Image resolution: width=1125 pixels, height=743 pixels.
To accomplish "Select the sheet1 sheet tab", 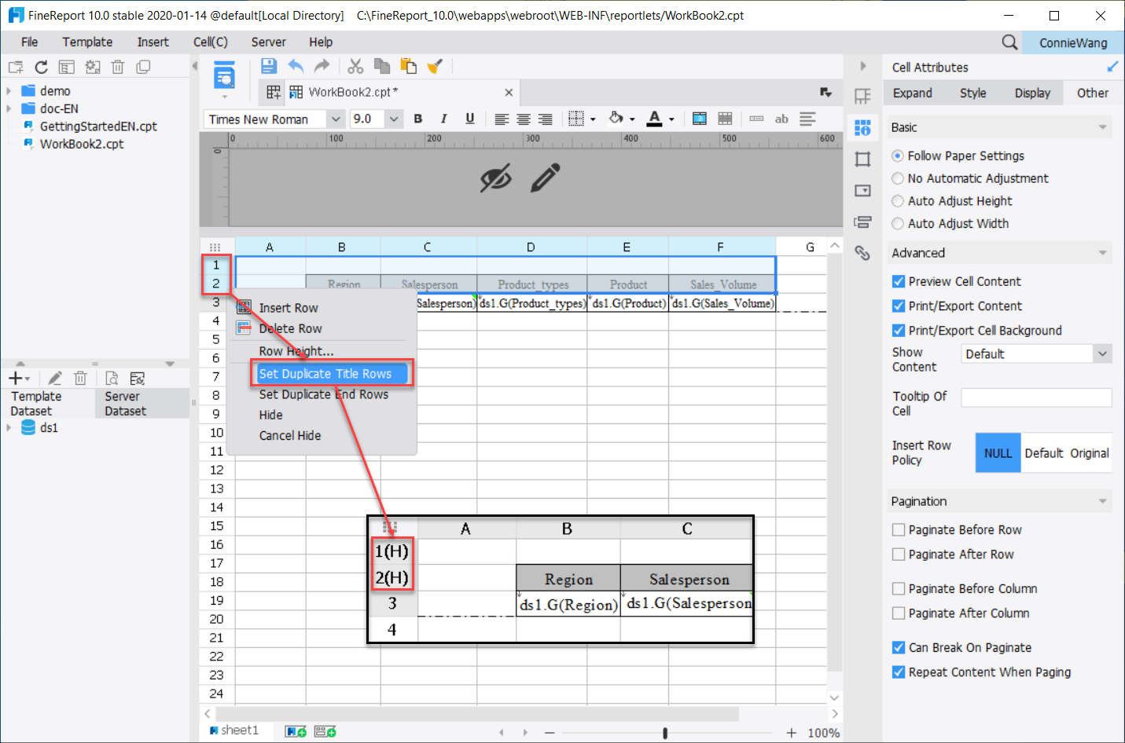I will point(234,730).
